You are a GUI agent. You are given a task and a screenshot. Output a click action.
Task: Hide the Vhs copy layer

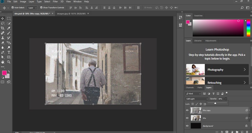pyautogui.click(x=187, y=110)
